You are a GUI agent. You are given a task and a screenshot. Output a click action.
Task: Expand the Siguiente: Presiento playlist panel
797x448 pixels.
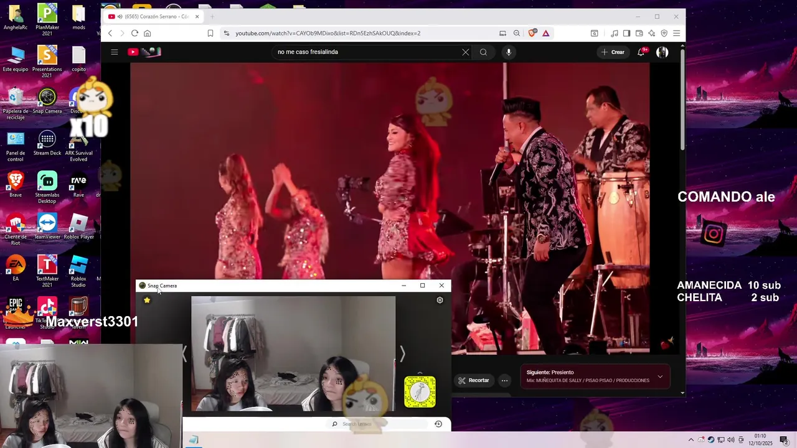(660, 376)
